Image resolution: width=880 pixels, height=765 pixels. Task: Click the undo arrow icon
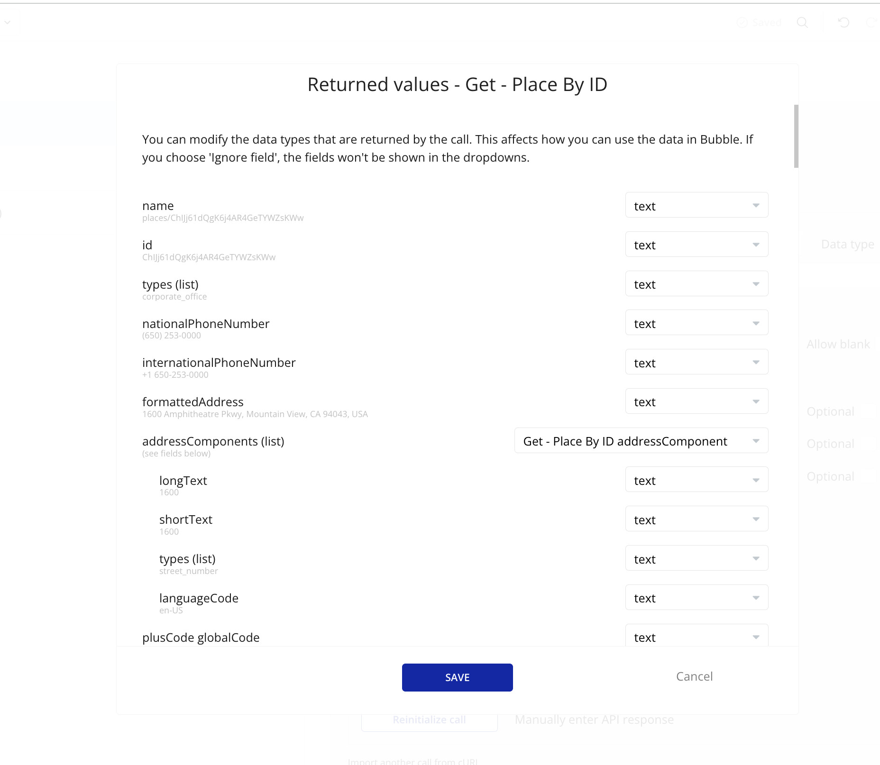(x=843, y=22)
